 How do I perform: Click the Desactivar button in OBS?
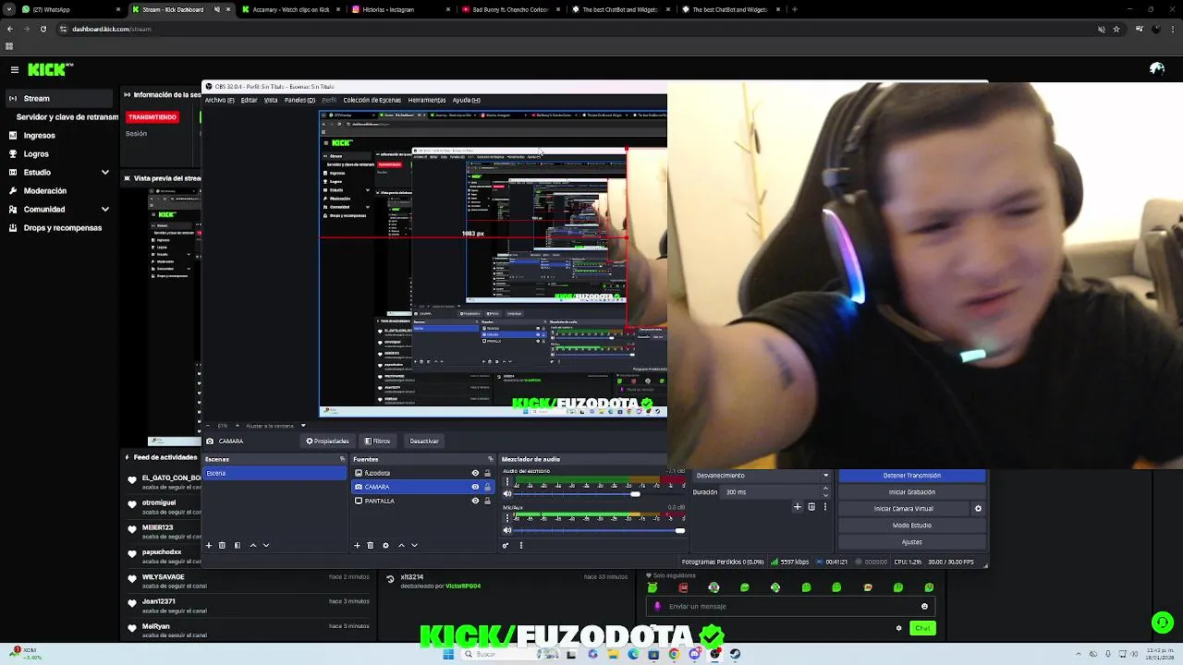pos(424,441)
